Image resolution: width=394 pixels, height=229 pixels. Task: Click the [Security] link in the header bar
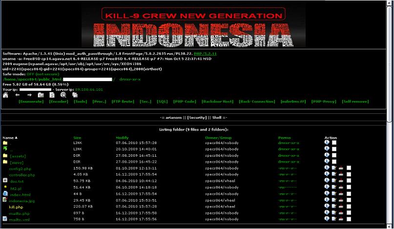197,118
